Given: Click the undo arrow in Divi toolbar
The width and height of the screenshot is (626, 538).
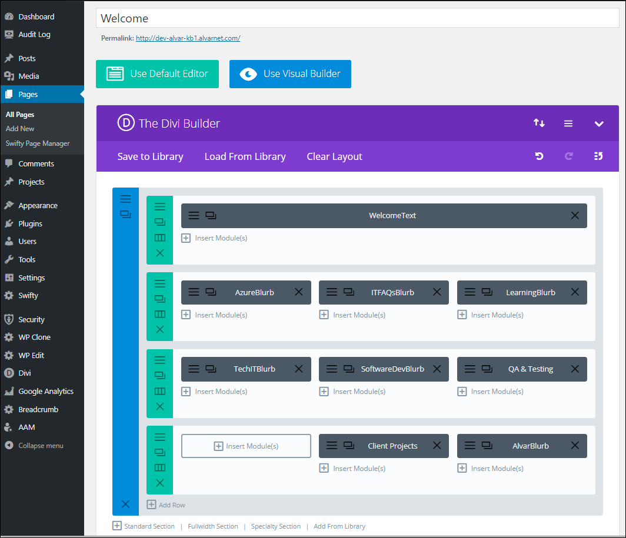Looking at the screenshot, I should click(539, 156).
